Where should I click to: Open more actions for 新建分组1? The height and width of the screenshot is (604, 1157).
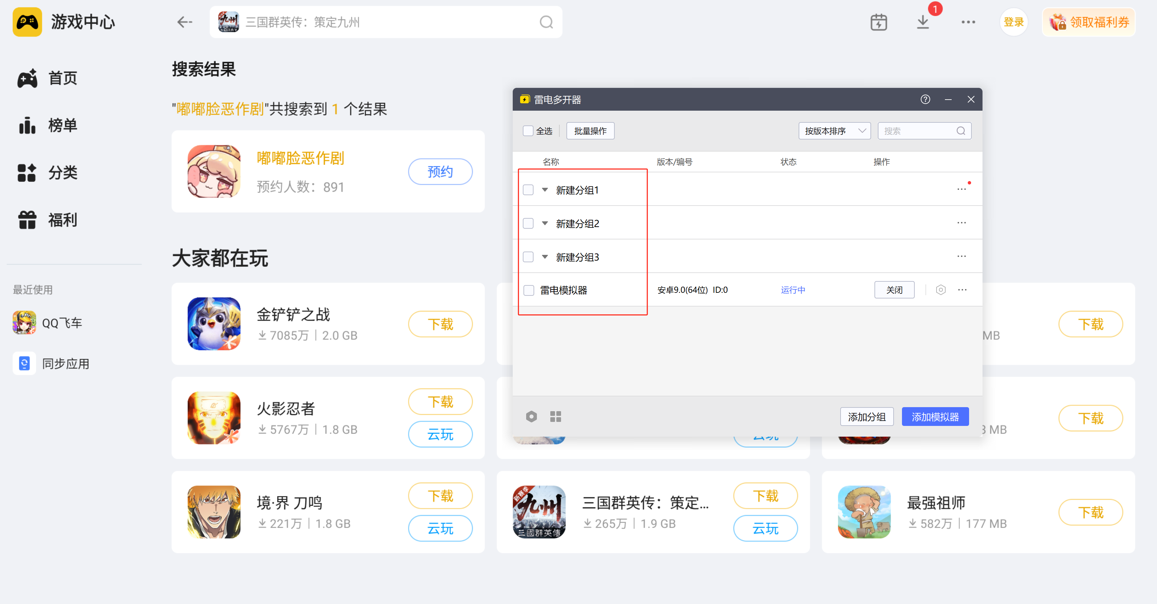pyautogui.click(x=962, y=189)
